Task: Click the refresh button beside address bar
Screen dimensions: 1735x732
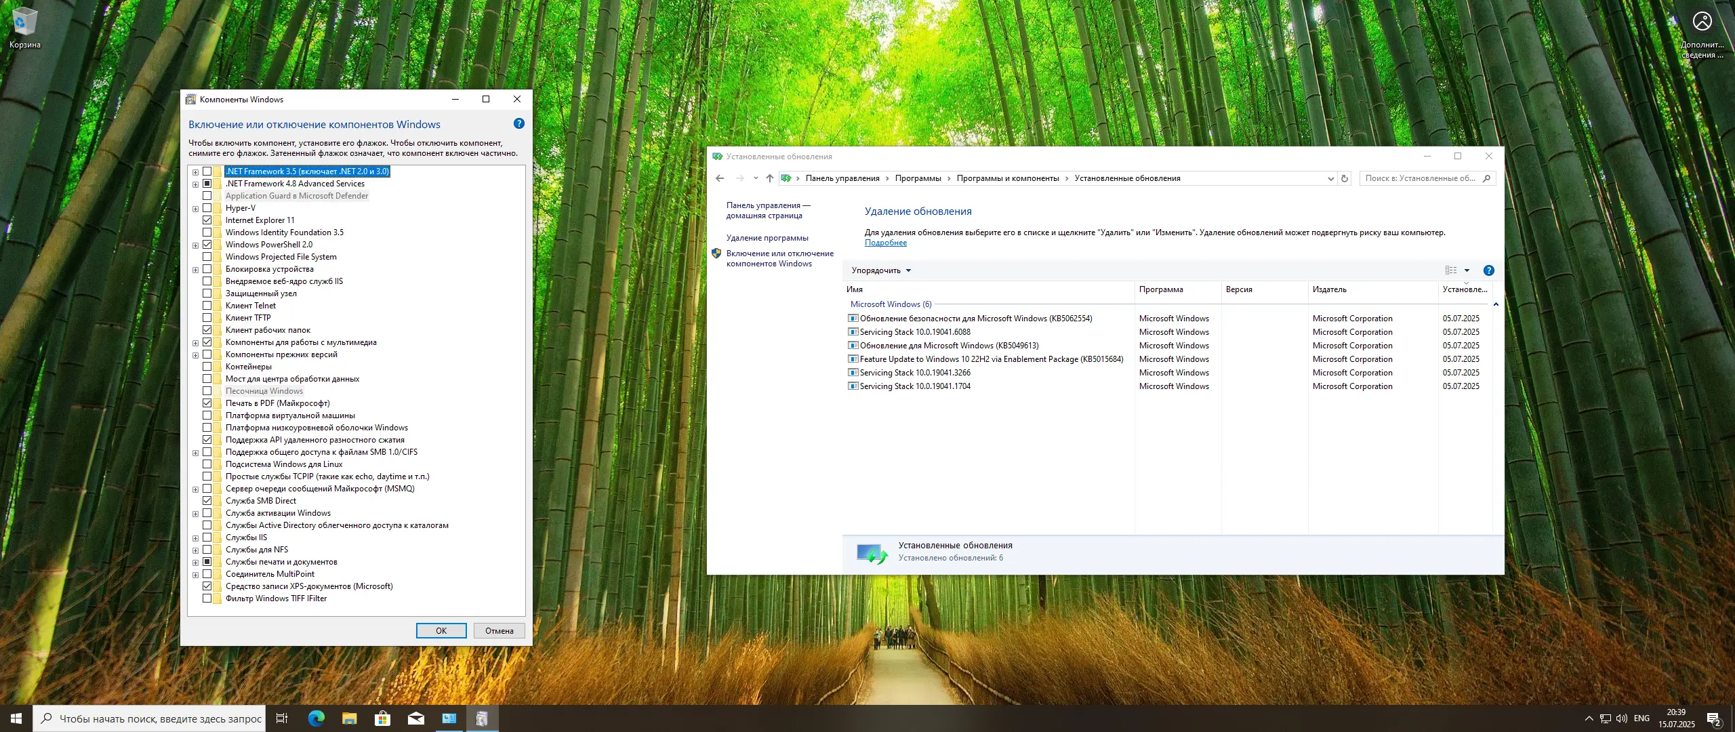Action: pyautogui.click(x=1345, y=178)
